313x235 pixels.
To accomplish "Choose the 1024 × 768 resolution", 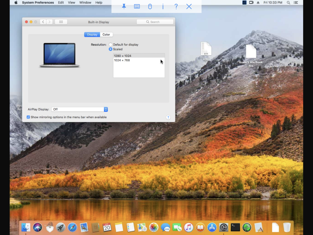I will coord(122,60).
